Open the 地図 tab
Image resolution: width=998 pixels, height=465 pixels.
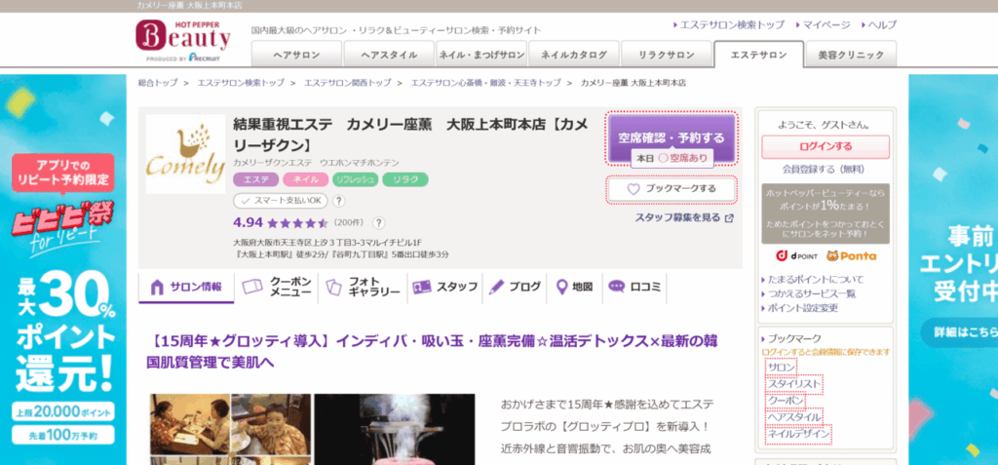tap(575, 288)
